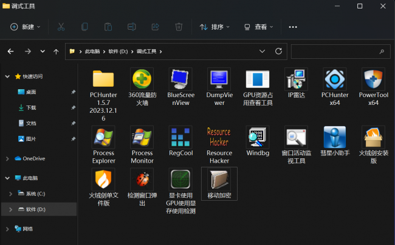Click the search input field
Viewport: 395px width, 245px height.
340,52
